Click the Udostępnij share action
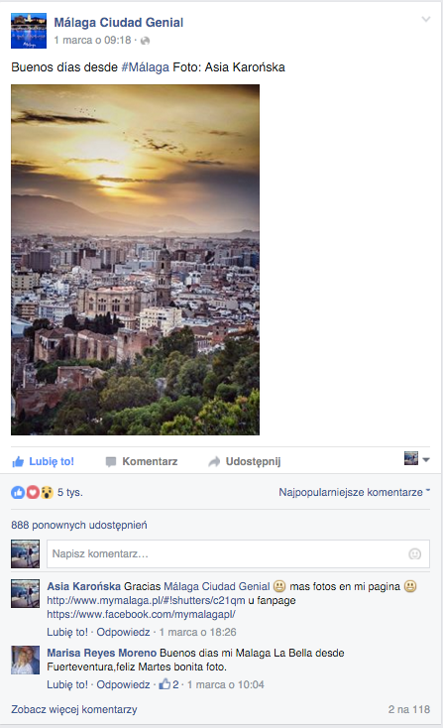 click(x=245, y=461)
